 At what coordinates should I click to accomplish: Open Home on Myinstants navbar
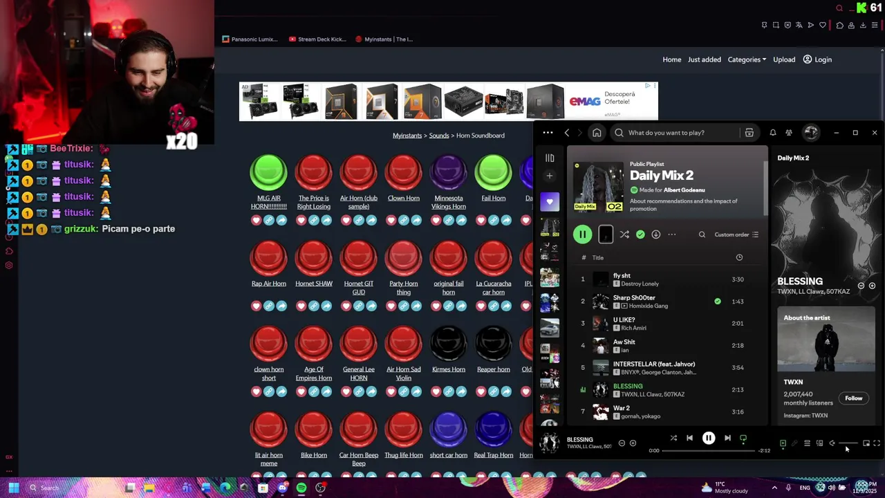pyautogui.click(x=672, y=59)
